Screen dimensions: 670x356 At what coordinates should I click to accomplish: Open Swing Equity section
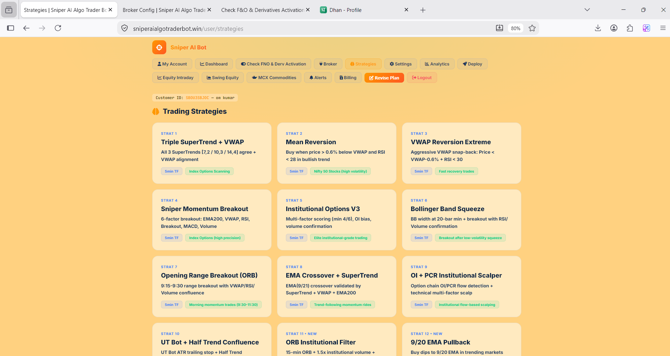point(223,78)
